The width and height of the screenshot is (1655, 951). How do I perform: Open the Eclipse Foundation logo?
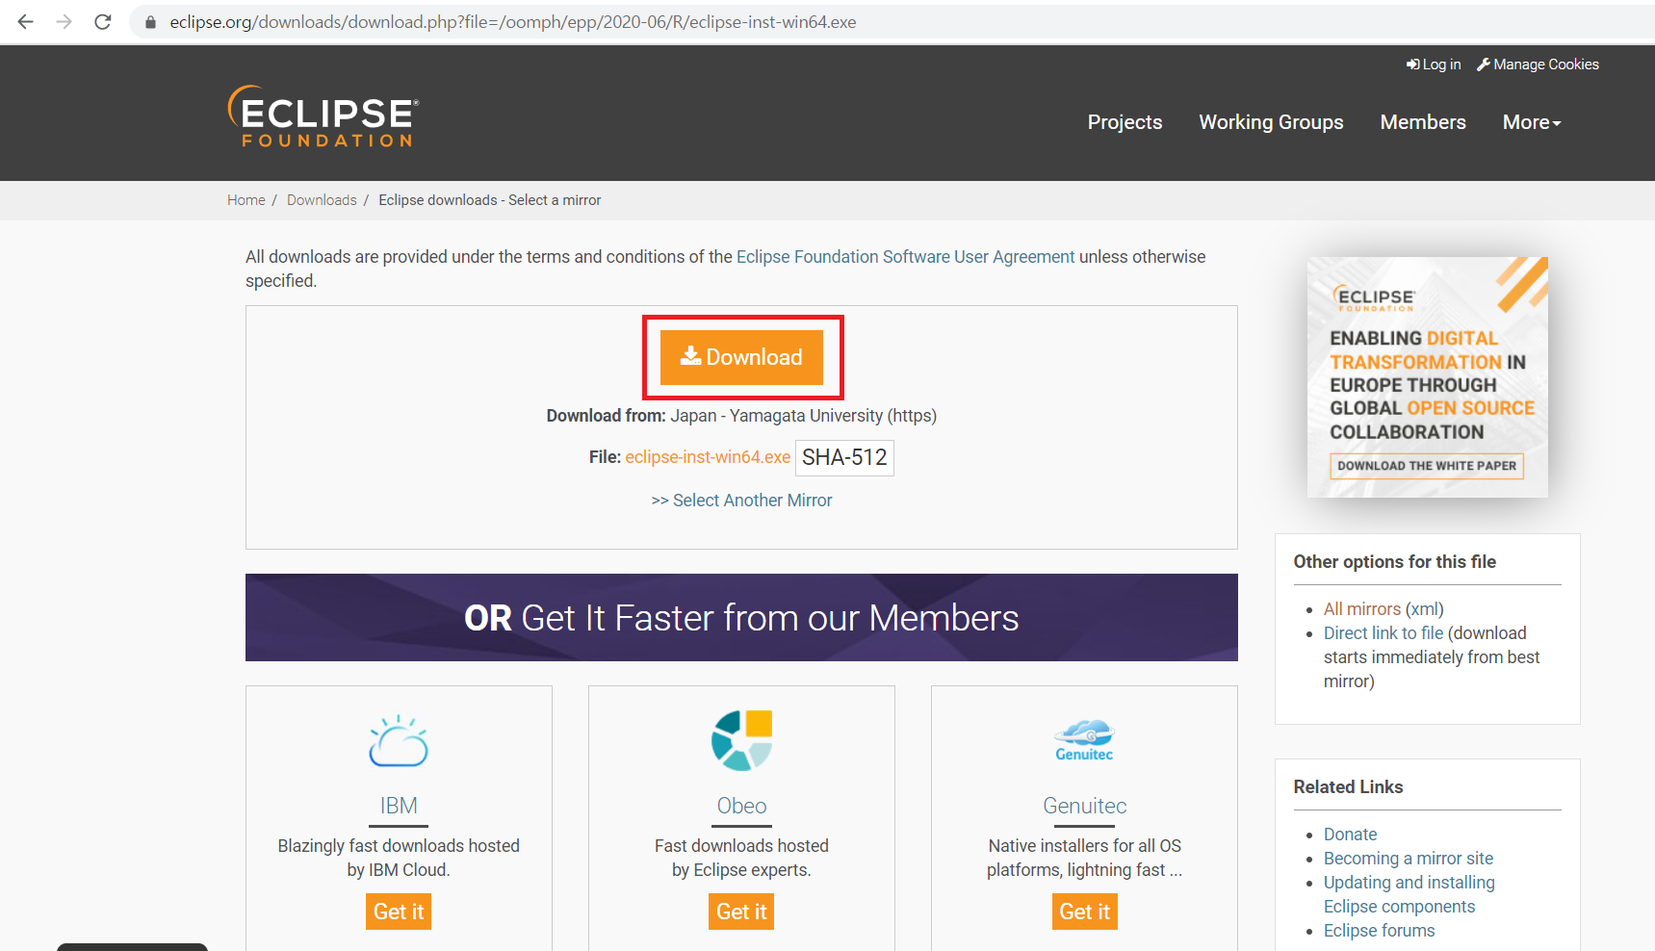[323, 116]
